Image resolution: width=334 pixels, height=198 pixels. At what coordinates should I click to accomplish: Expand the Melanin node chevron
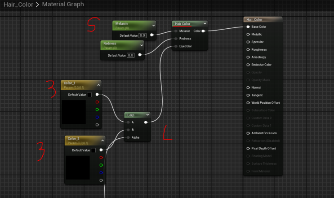[x=153, y=26]
